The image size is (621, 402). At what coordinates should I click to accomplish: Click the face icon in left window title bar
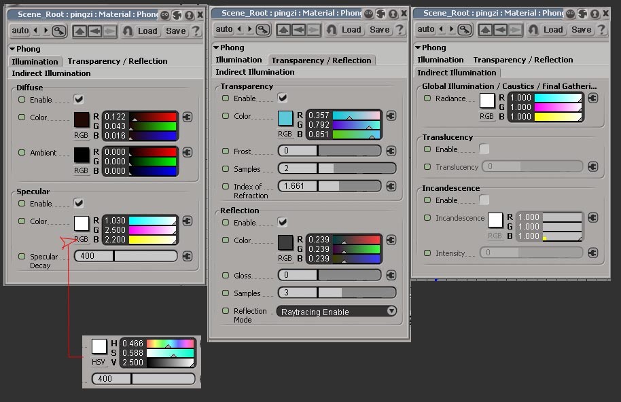(x=164, y=16)
